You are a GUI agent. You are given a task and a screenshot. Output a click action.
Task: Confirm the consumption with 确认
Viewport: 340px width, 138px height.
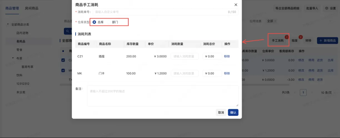point(233,113)
